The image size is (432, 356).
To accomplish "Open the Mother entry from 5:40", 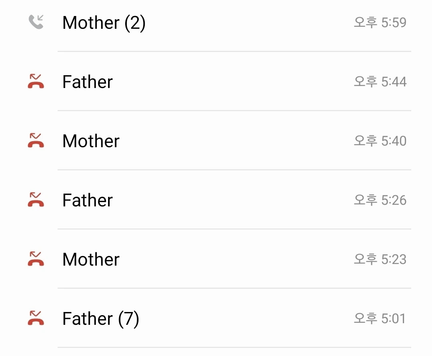I will [91, 141].
